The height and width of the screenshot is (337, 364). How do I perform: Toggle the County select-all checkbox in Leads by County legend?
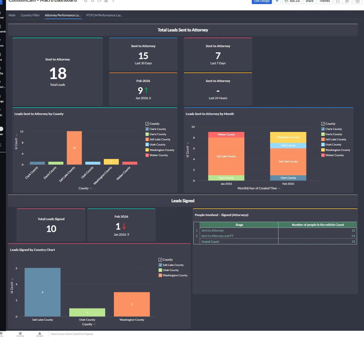(x=147, y=124)
